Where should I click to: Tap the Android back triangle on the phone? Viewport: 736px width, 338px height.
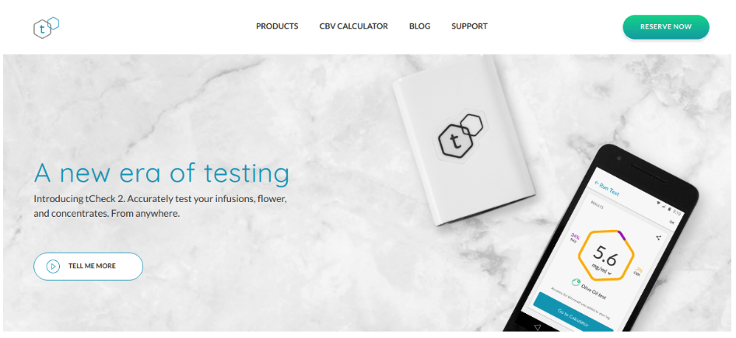click(538, 327)
